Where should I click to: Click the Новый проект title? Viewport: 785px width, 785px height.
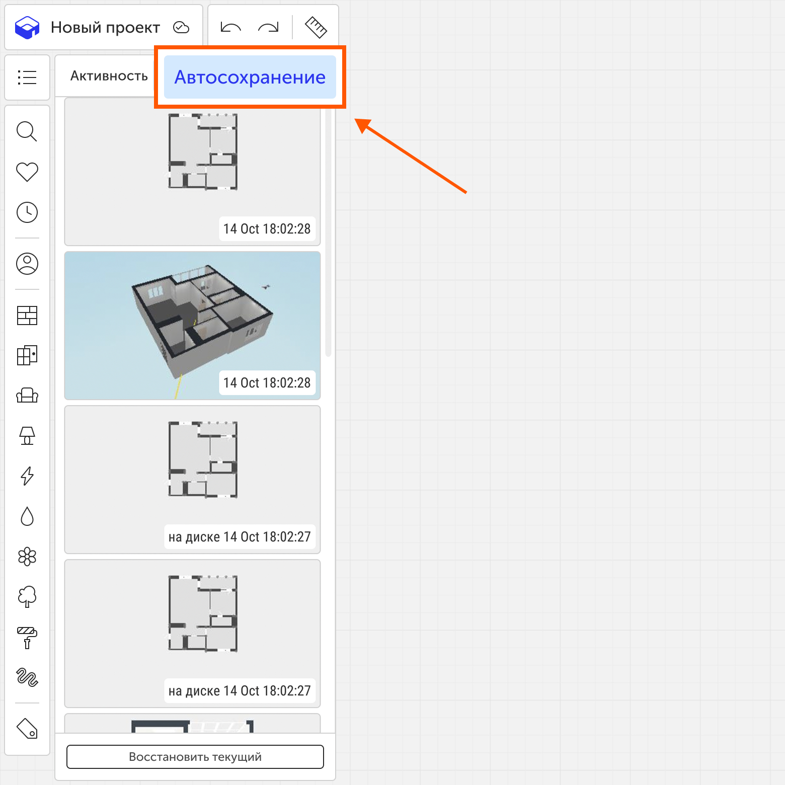pyautogui.click(x=105, y=28)
